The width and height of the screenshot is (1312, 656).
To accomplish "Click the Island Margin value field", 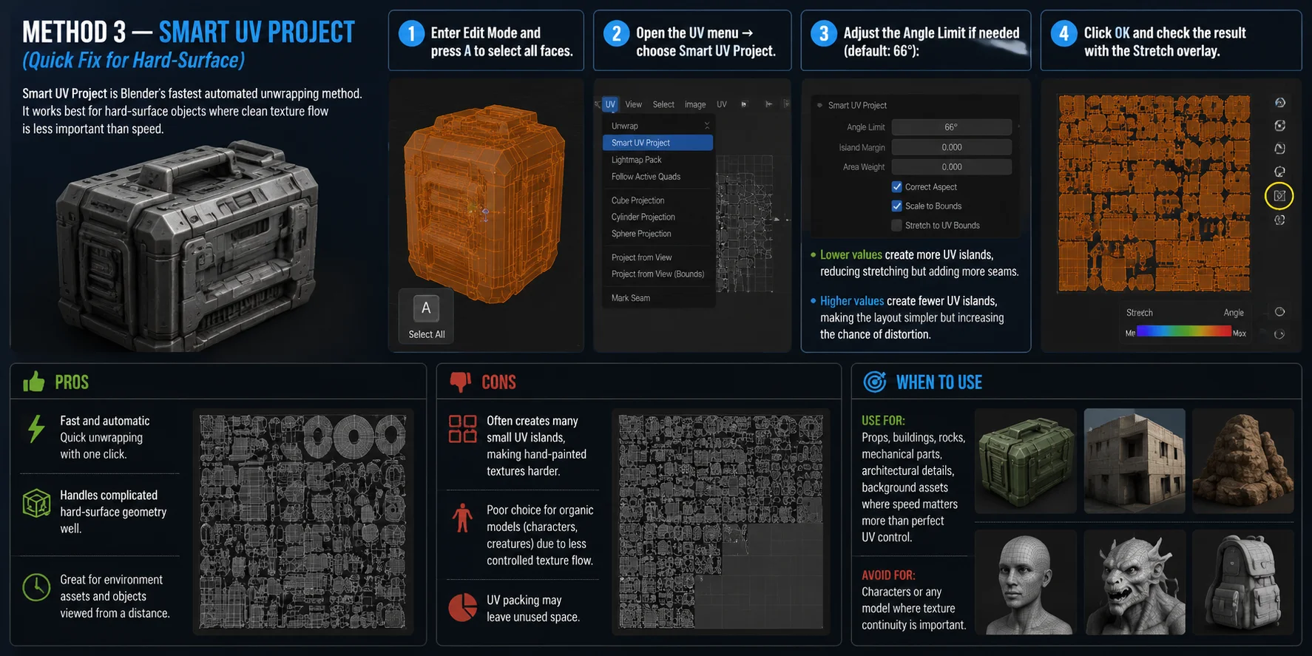I will (x=951, y=147).
